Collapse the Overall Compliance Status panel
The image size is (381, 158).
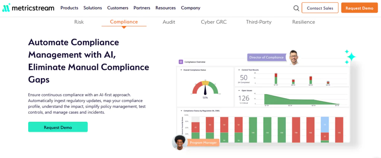coord(181,70)
